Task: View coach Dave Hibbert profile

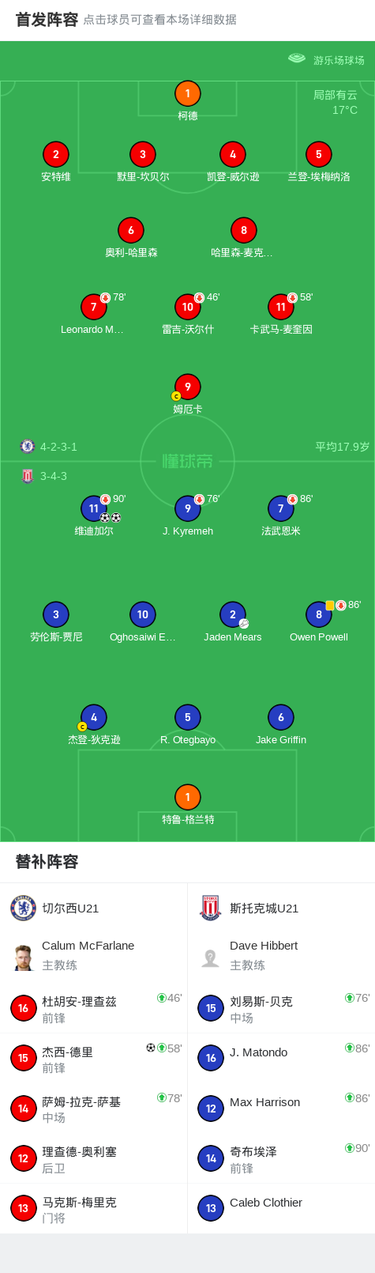Action: click(281, 955)
